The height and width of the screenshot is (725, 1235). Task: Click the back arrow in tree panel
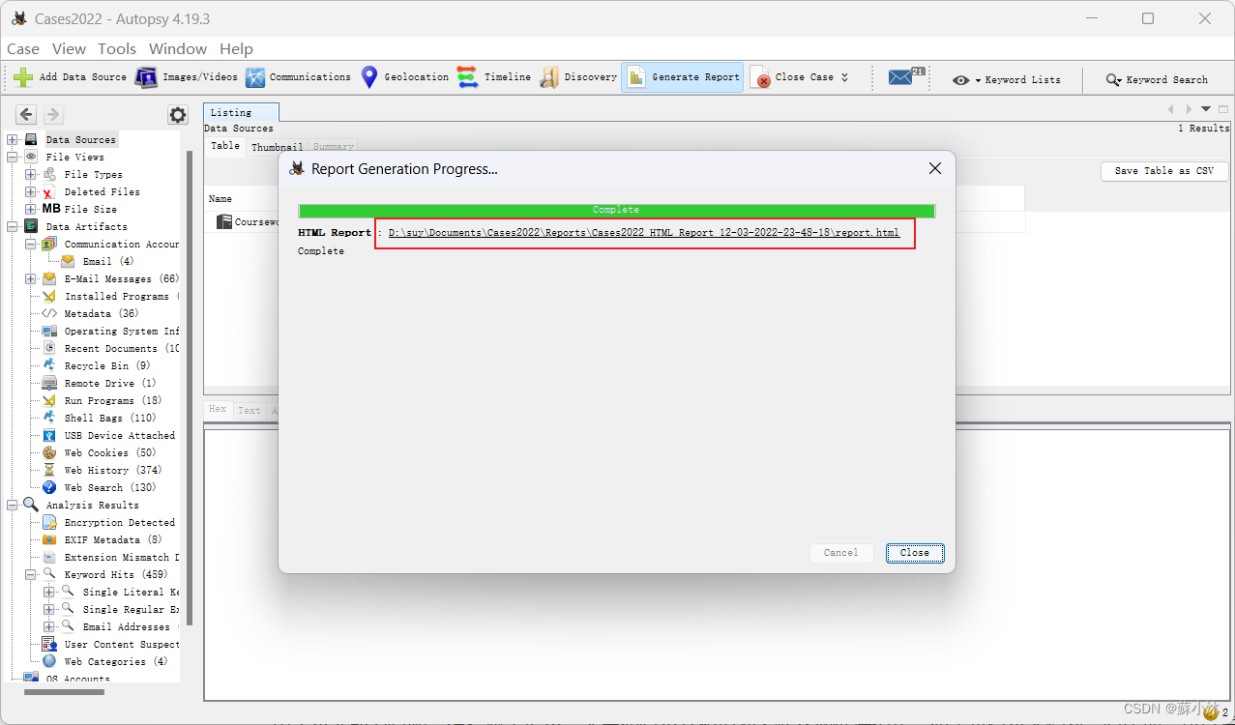(x=26, y=115)
